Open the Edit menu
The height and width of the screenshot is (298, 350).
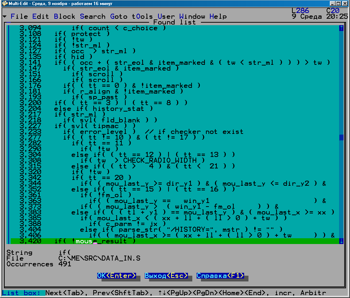pos(41,17)
